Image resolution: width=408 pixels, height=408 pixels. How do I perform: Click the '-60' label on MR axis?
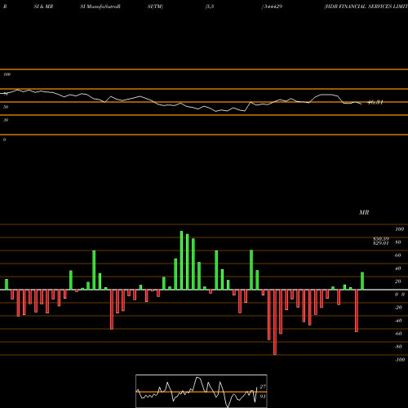click(398, 334)
